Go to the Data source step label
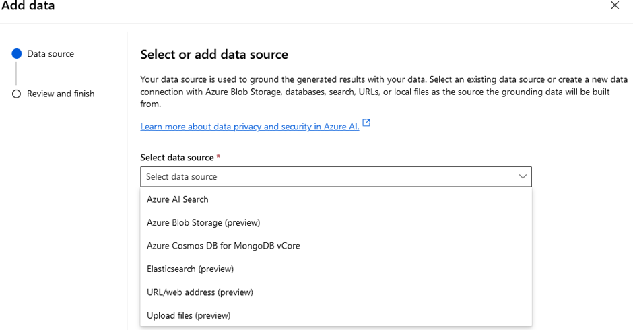633x330 pixels. [51, 54]
